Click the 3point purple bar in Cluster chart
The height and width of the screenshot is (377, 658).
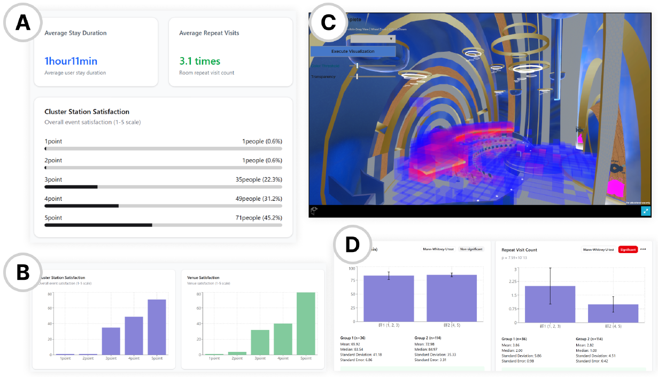tap(111, 341)
